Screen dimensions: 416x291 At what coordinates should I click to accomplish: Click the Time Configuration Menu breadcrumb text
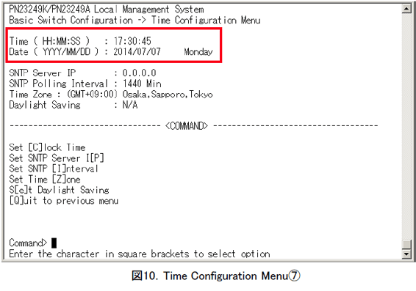[206, 20]
